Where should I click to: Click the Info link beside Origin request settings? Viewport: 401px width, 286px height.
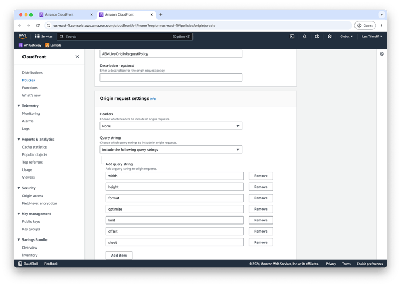(152, 99)
